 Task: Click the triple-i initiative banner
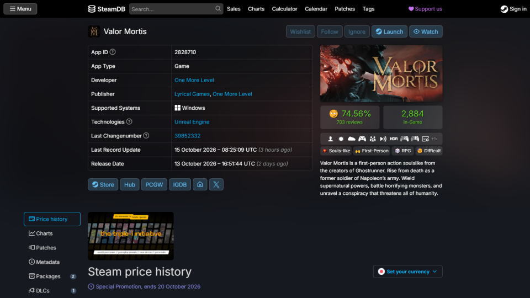click(131, 236)
